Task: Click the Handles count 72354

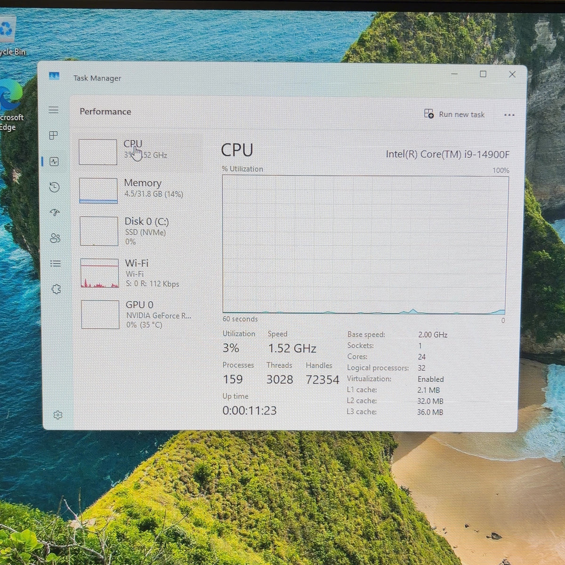Action: point(323,379)
